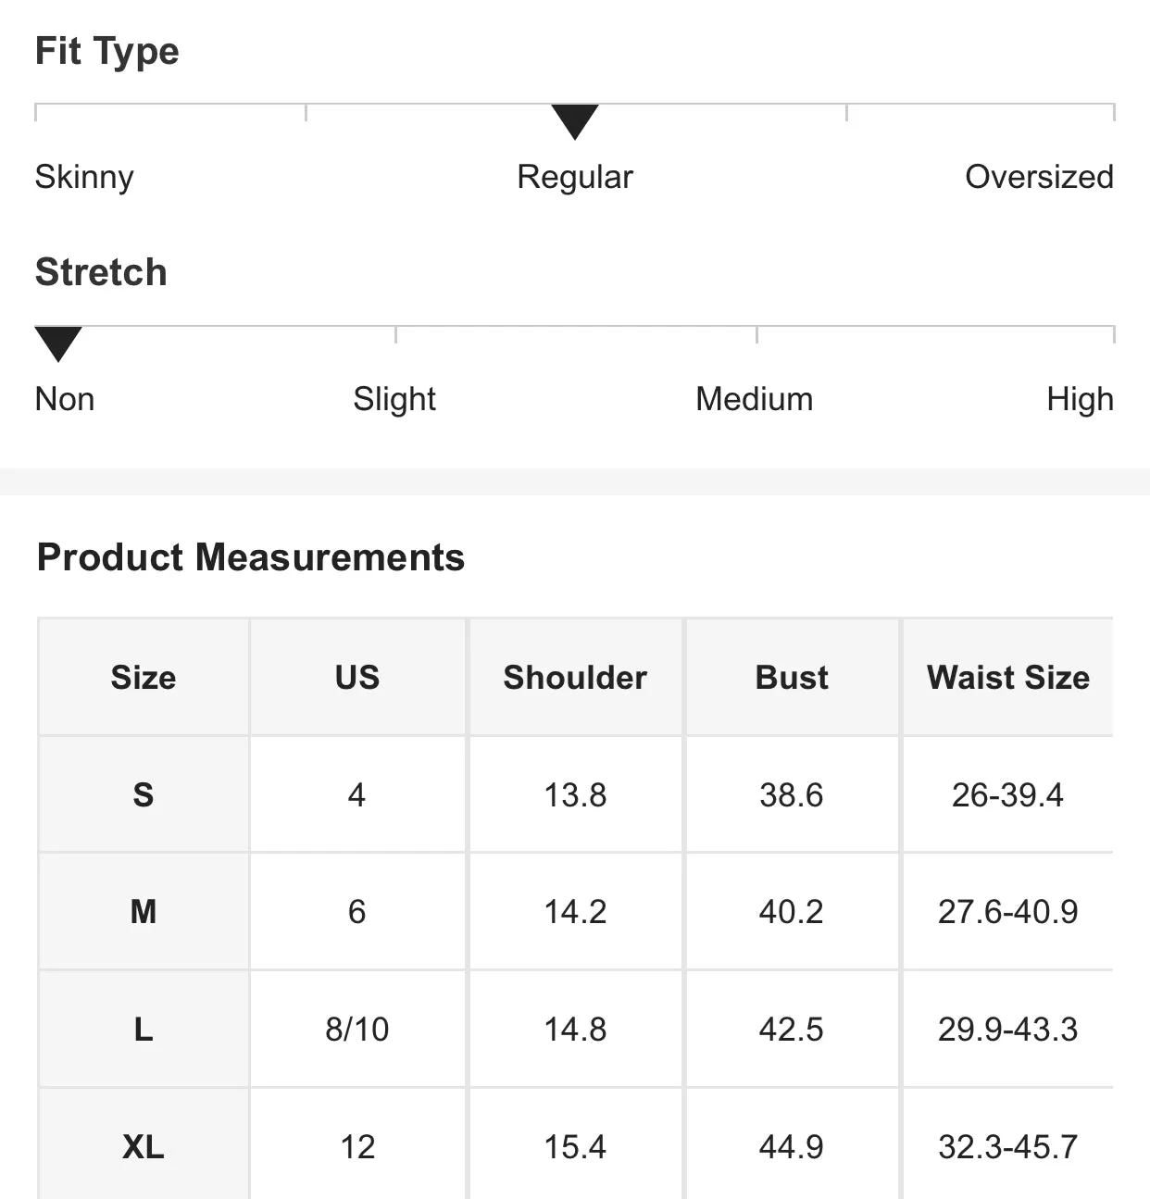Click the 8/10 US size cell
This screenshot has width=1150, height=1199.
(x=357, y=1030)
